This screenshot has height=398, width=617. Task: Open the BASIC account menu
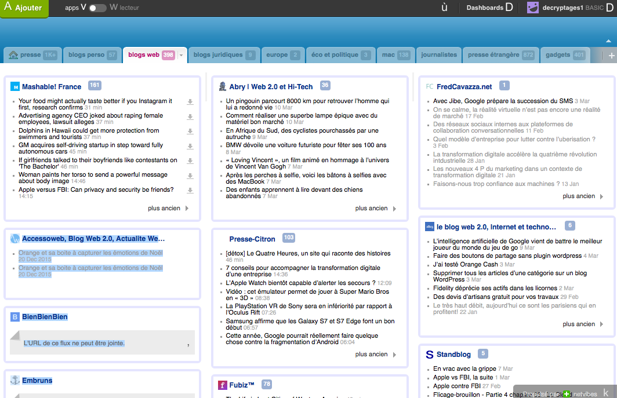599,8
